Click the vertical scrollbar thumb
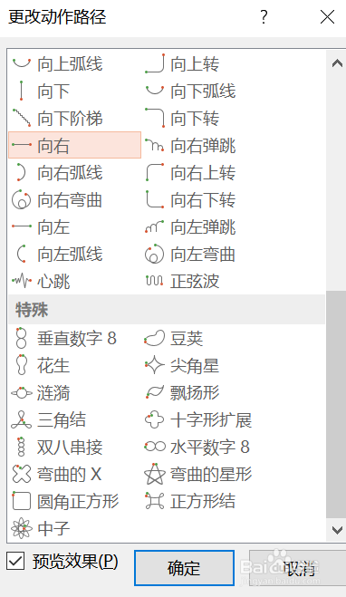The width and height of the screenshot is (346, 597). point(336,404)
